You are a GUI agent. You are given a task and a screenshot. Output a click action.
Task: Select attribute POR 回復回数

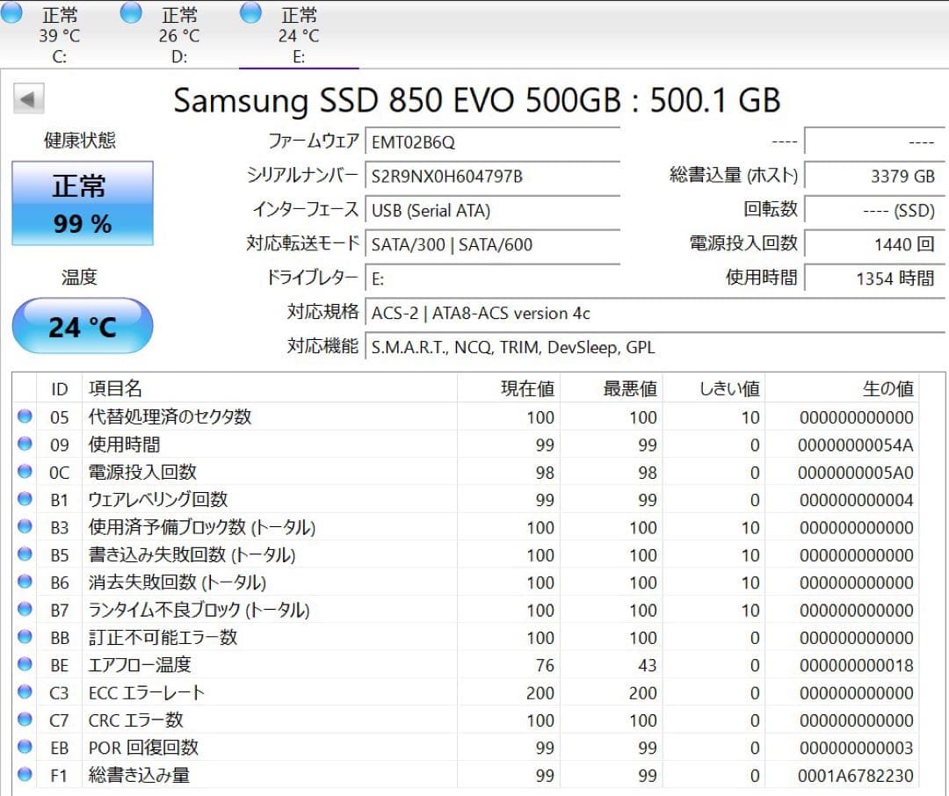(143, 747)
